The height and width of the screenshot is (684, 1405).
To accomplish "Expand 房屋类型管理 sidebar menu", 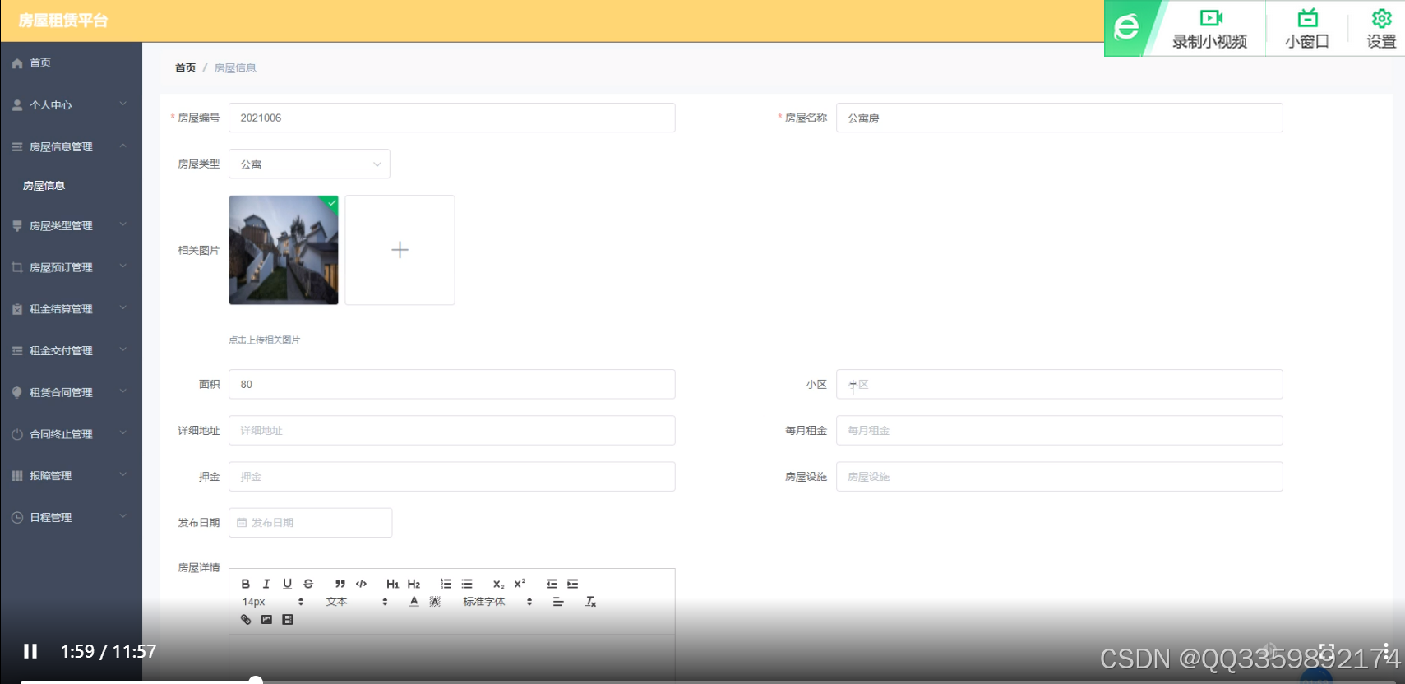I will 71,225.
